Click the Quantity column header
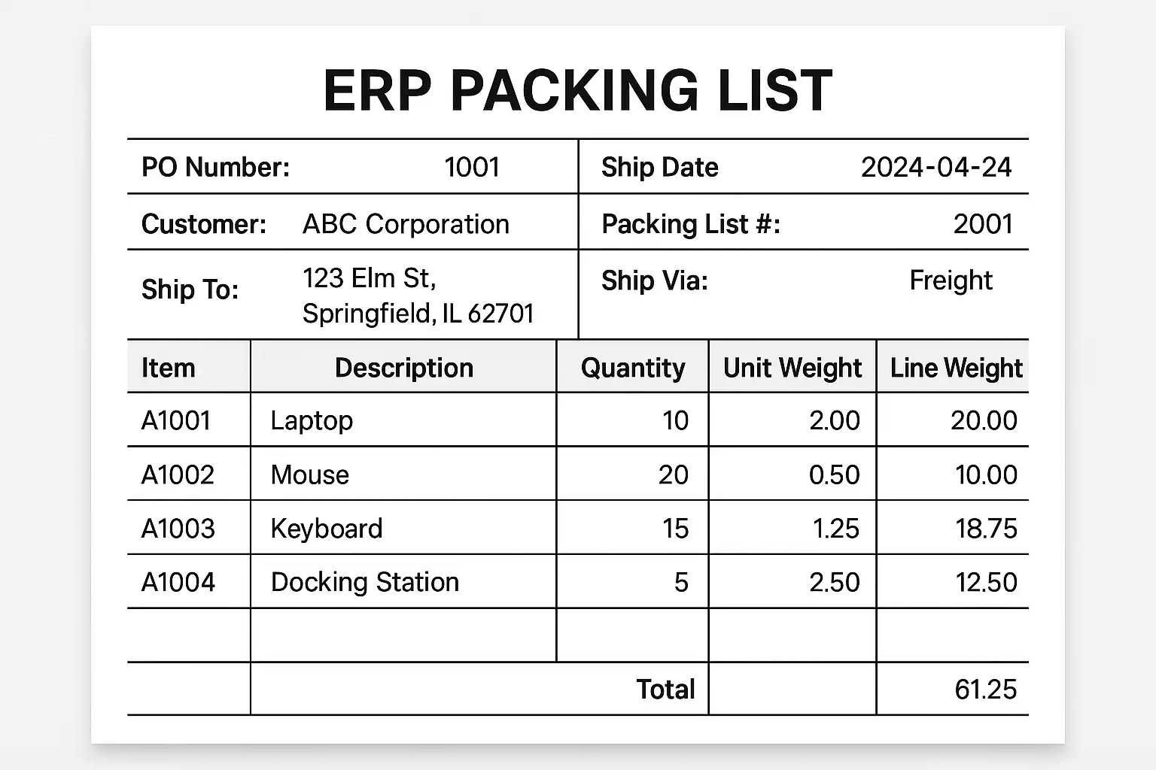Screen dimensions: 1156x770 pos(633,368)
